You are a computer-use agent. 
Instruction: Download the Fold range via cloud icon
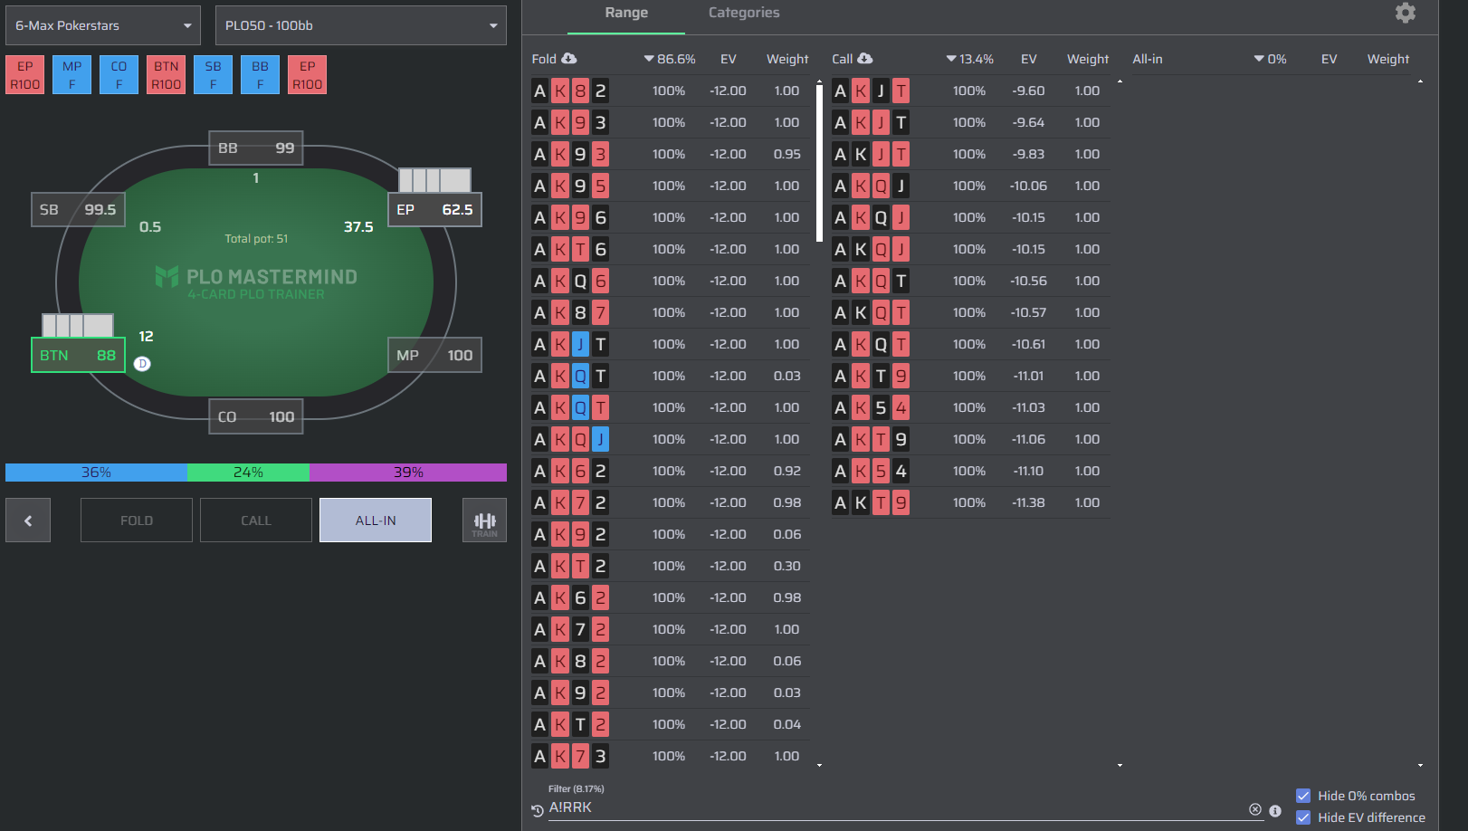coord(569,59)
